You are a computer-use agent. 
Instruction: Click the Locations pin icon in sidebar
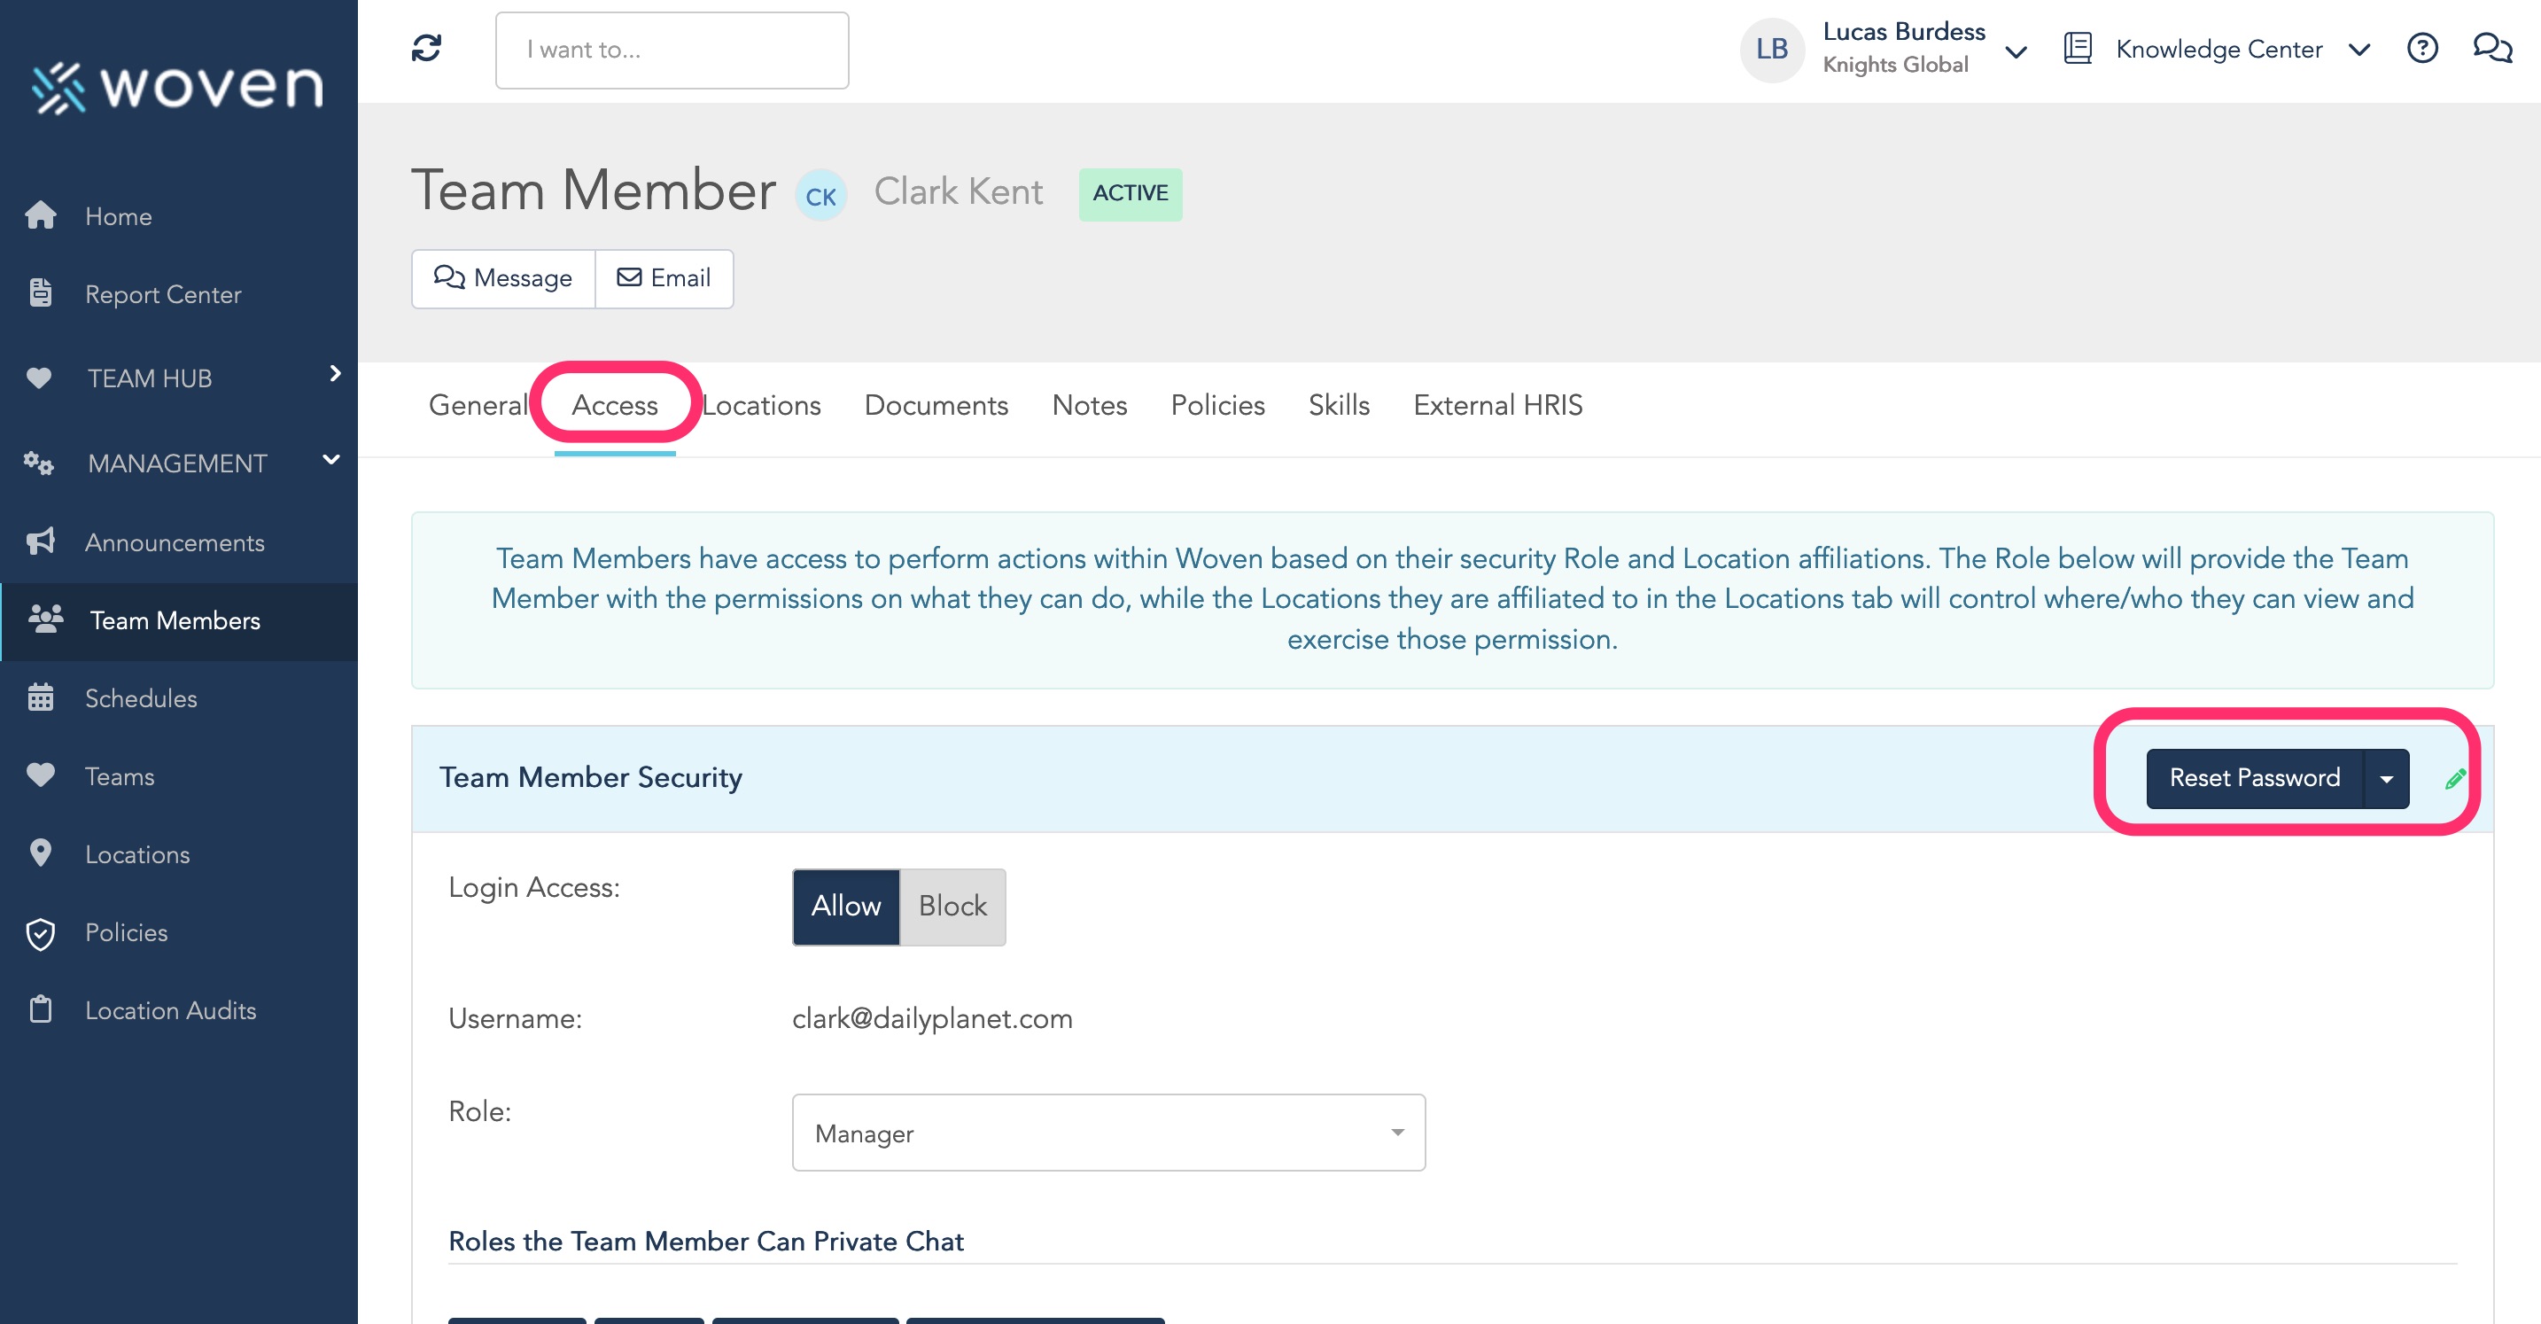41,853
